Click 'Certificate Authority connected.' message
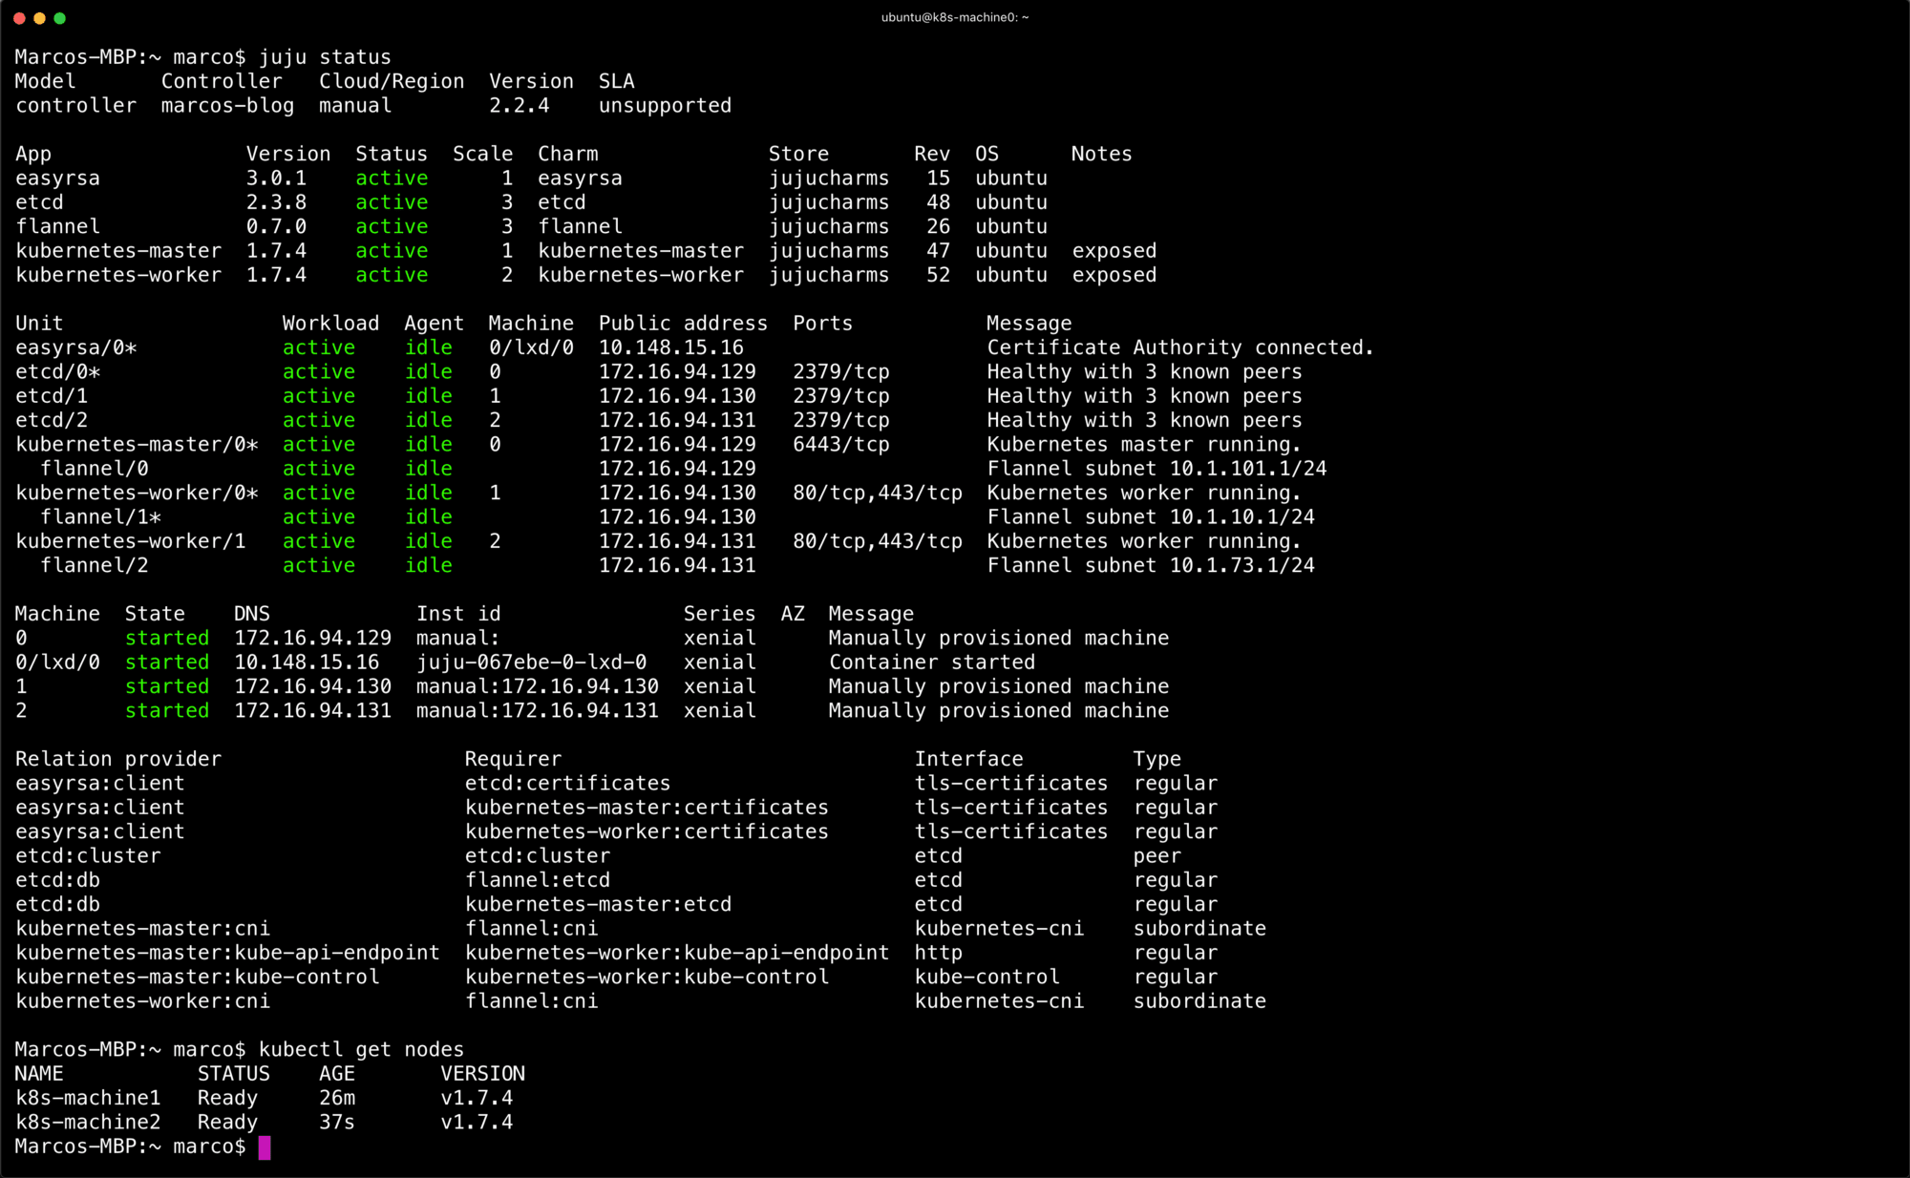This screenshot has height=1178, width=1910. (1179, 347)
